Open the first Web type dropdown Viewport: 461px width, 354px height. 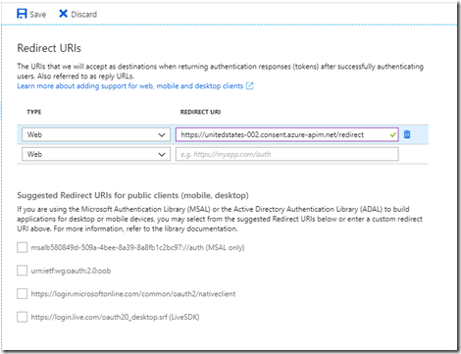pos(96,134)
